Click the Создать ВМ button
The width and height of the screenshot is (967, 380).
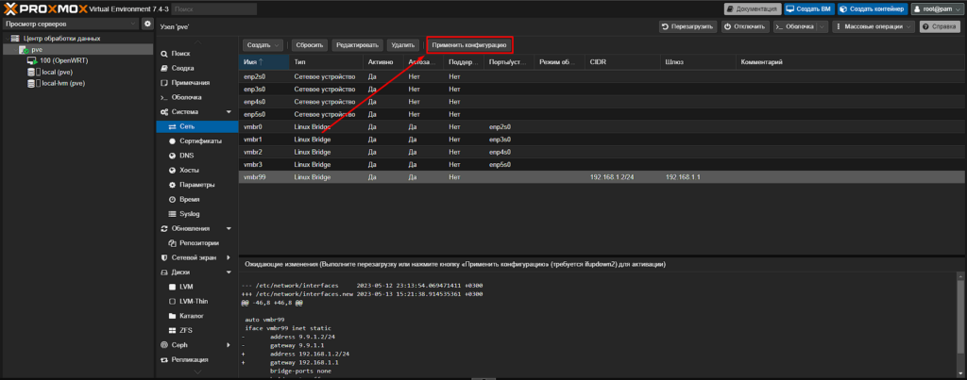pos(808,9)
